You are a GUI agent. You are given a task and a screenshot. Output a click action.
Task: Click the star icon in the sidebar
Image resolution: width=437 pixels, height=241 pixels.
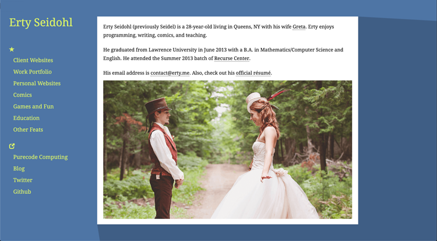(12, 50)
